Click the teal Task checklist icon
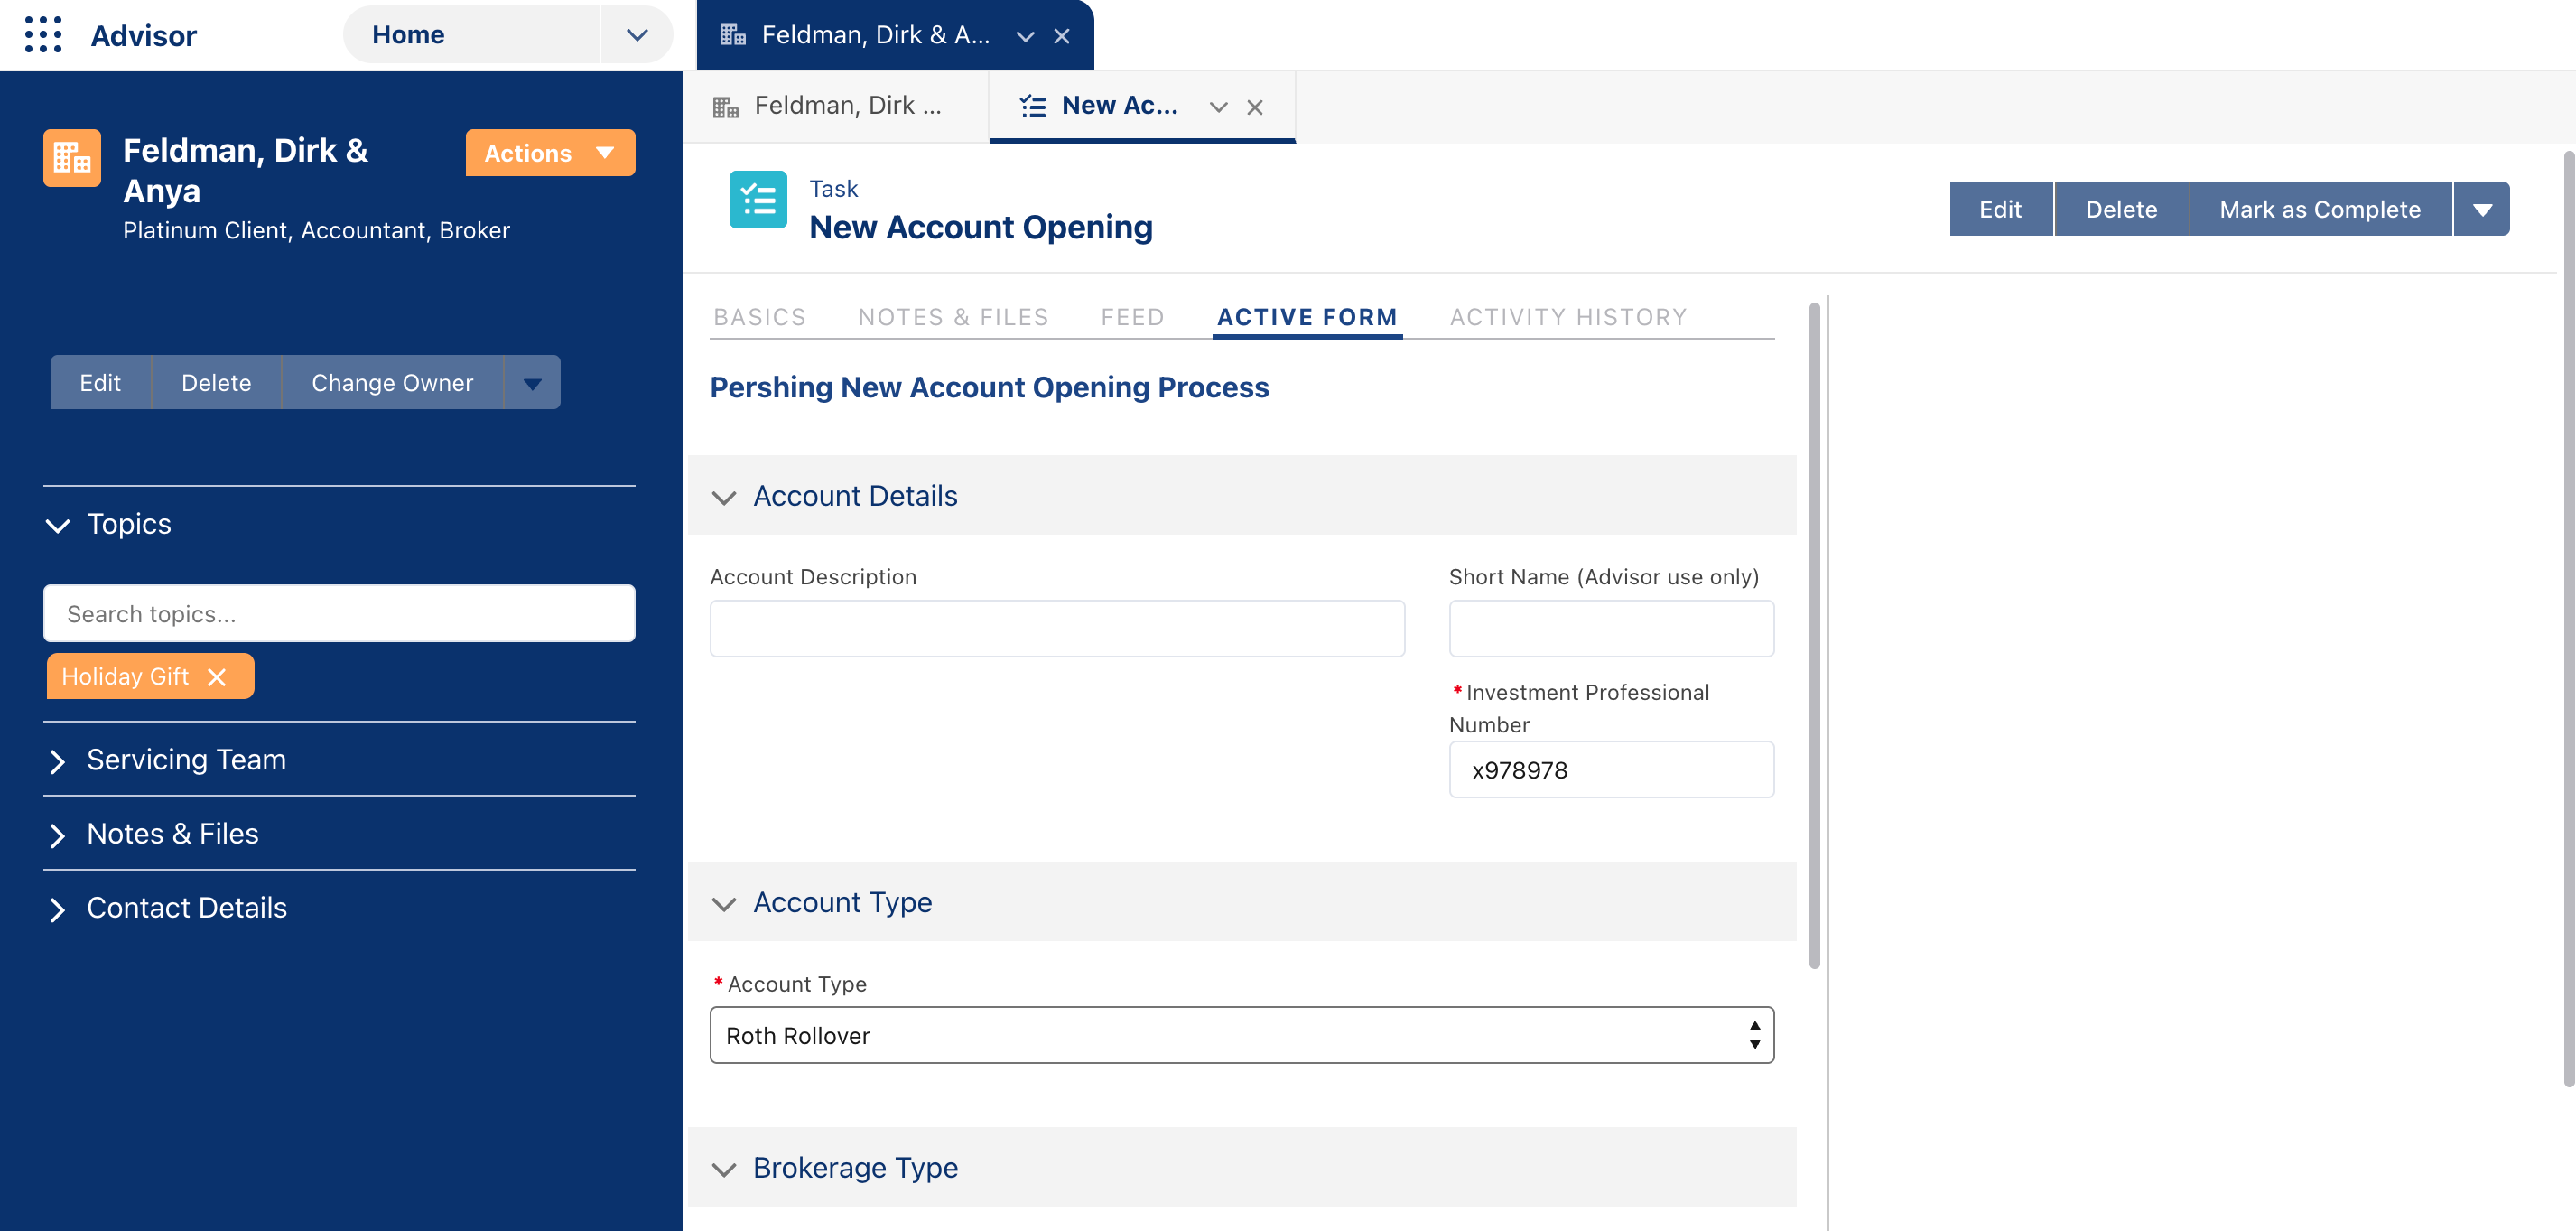 pos(757,200)
